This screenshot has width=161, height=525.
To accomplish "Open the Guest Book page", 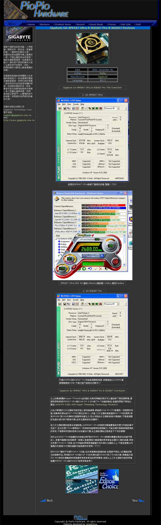I will click(x=96, y=24).
